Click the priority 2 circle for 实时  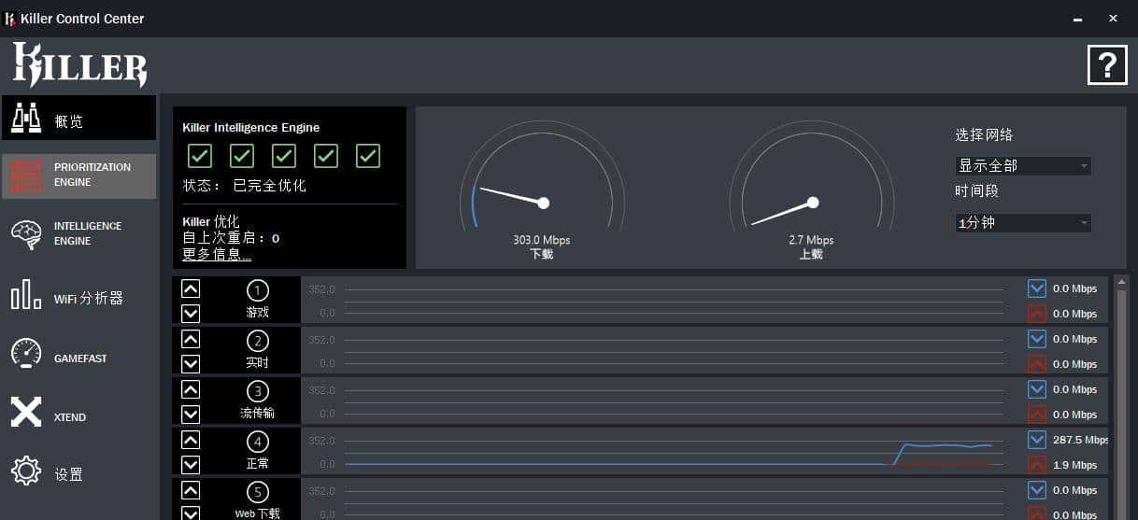click(258, 341)
